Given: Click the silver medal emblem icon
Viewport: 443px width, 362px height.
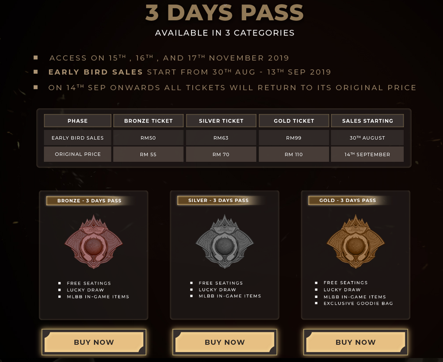Looking at the screenshot, I should pyautogui.click(x=225, y=242).
